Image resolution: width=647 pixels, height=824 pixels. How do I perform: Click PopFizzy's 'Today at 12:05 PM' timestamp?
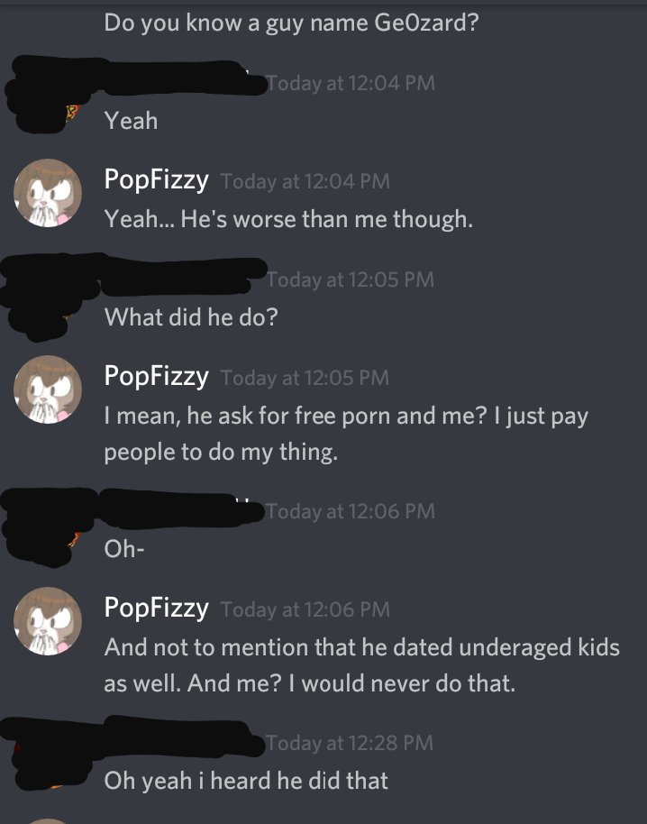[x=305, y=378]
